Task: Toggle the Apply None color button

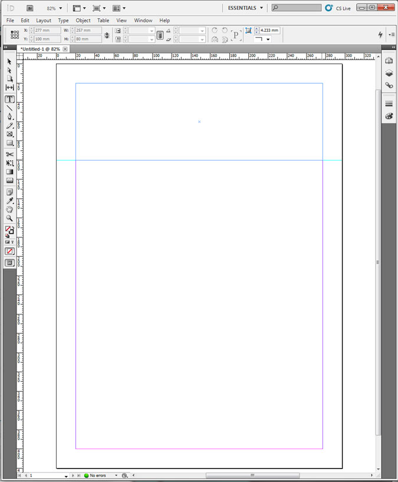Action: pyautogui.click(x=10, y=251)
